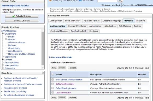Open Manage security providers help link

click(15, 88)
